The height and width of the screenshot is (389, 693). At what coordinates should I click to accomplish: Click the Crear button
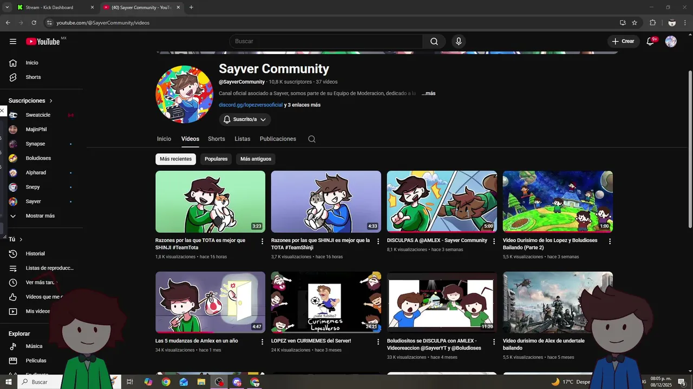624,42
